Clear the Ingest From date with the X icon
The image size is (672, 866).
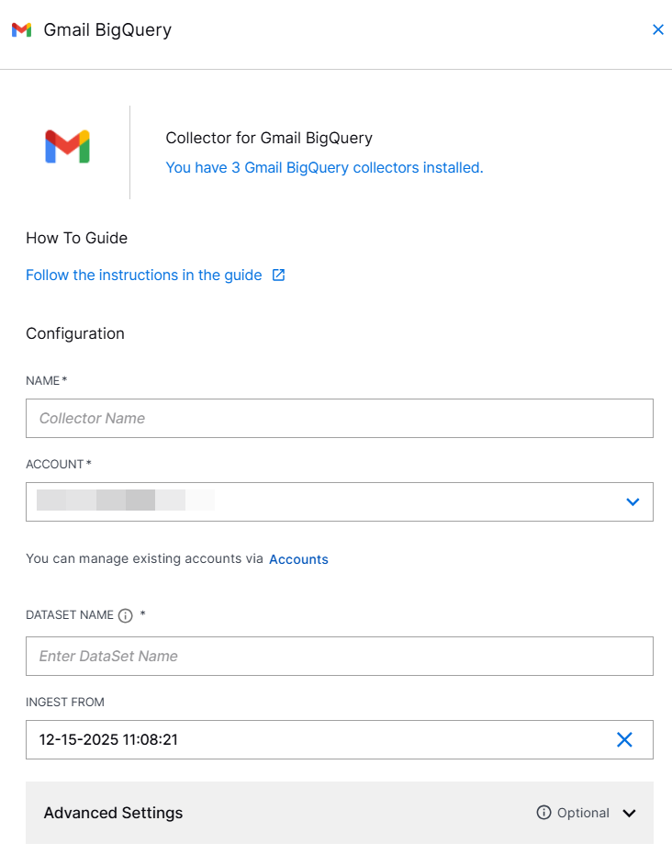tap(624, 739)
